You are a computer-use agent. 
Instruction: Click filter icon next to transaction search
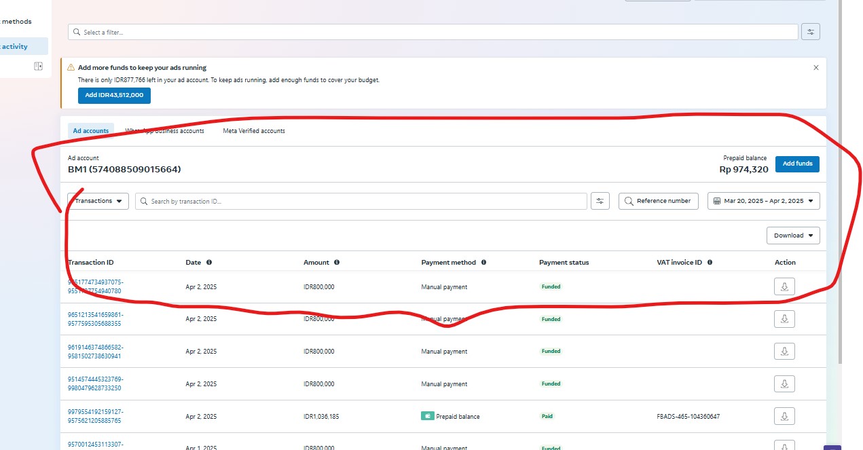click(x=600, y=201)
